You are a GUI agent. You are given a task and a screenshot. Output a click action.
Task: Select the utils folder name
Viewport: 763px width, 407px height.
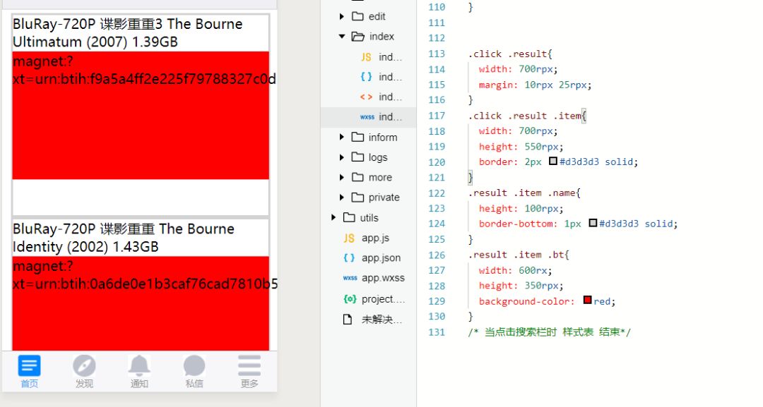coord(369,217)
